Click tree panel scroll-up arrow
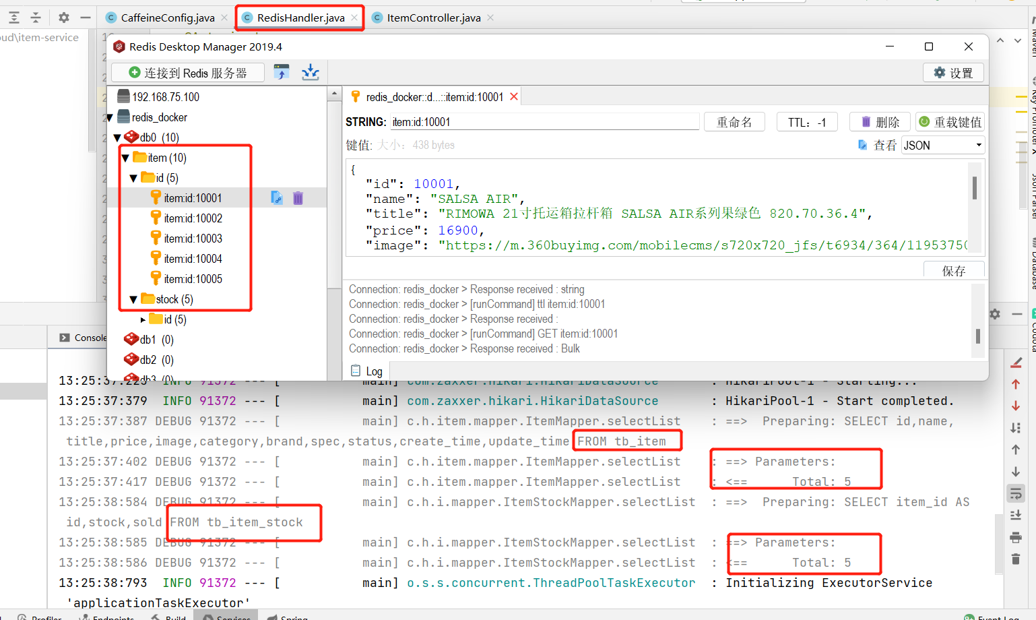The image size is (1036, 620). [334, 94]
